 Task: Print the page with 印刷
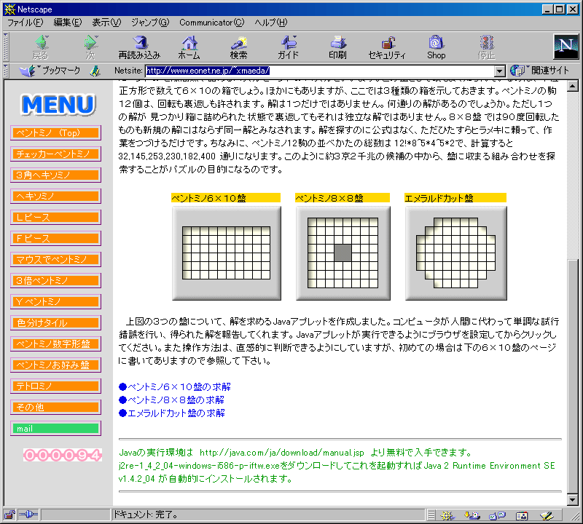coord(337,47)
